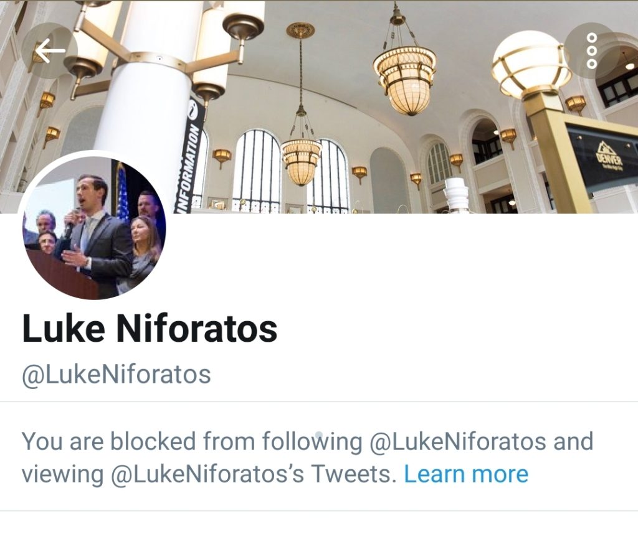Viewport: 638px width, 549px height.
Task: Open the three-dot overflow menu
Action: (592, 50)
